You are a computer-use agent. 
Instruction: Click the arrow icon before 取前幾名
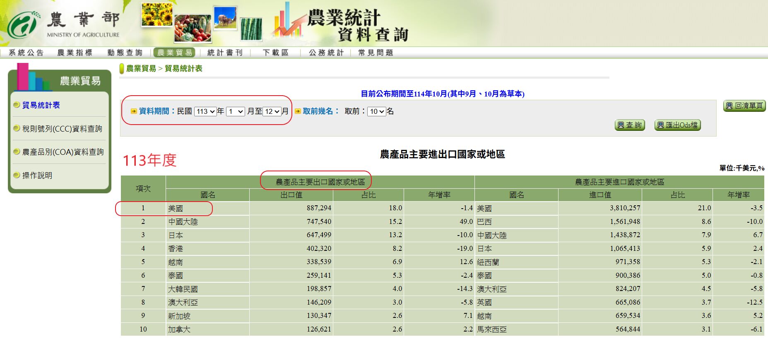298,111
